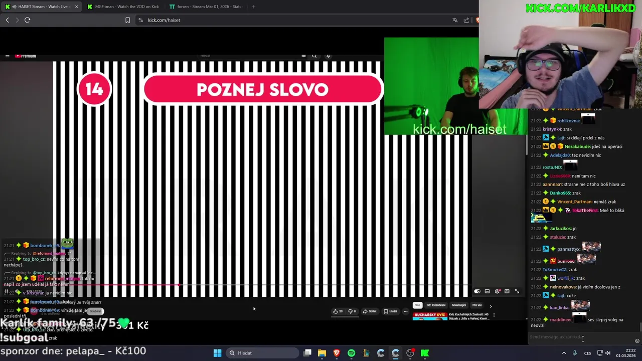The height and width of the screenshot is (361, 642).
Task: Close the HAISET Stream tab
Action: (x=76, y=7)
